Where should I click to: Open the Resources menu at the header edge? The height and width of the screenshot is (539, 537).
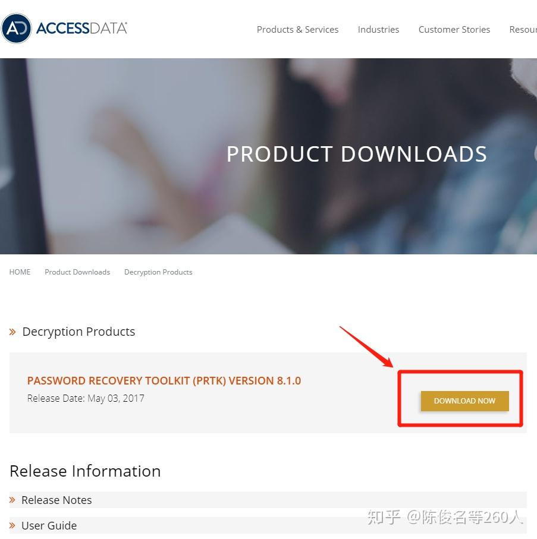click(523, 30)
